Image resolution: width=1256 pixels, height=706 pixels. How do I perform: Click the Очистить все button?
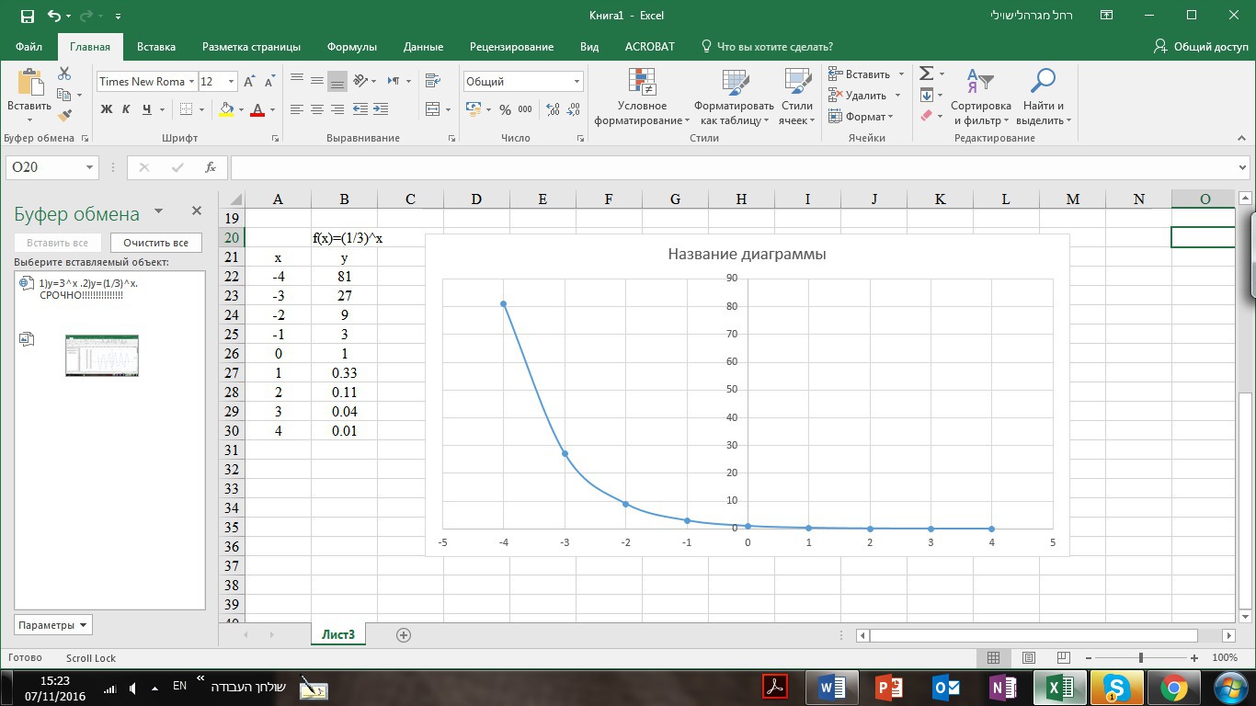pos(155,243)
